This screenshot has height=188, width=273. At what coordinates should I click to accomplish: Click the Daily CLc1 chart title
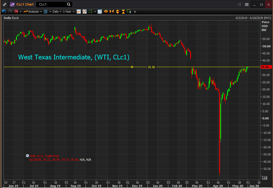(11, 18)
